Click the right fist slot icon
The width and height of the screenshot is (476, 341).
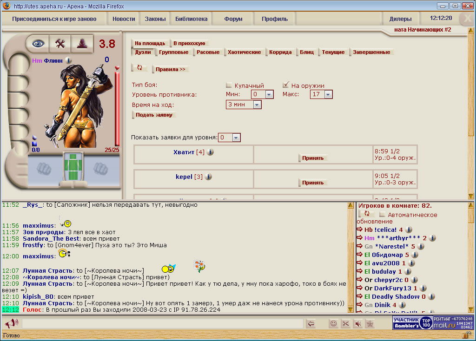pos(100,169)
